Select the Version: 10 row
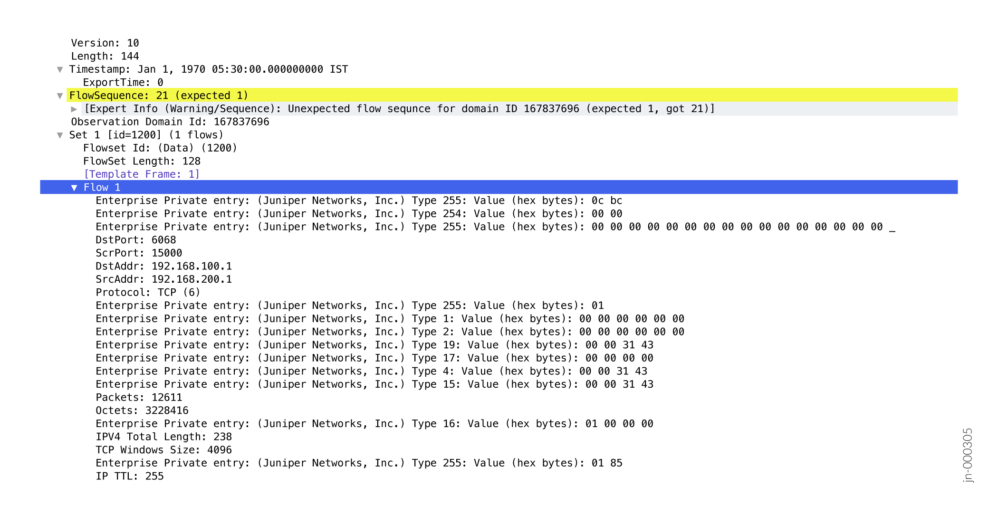Viewport: 998px width, 515px height. (105, 43)
